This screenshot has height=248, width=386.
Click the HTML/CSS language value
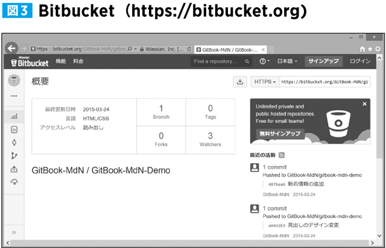96,119
